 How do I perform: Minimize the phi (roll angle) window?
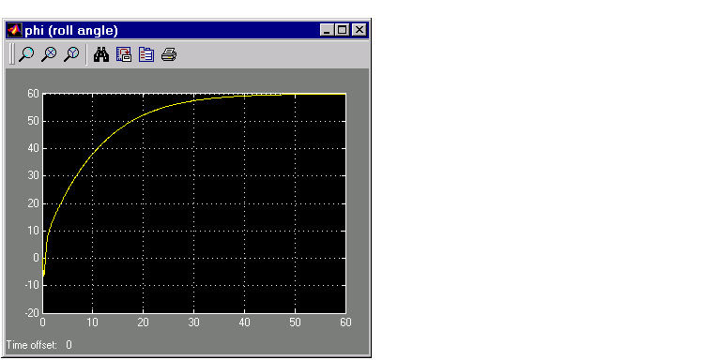tap(327, 30)
